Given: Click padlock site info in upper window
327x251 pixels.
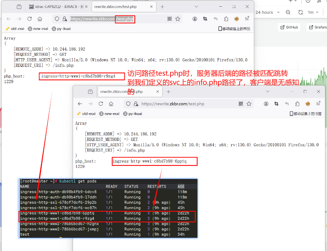Looking at the screenshot, I should [65, 19].
